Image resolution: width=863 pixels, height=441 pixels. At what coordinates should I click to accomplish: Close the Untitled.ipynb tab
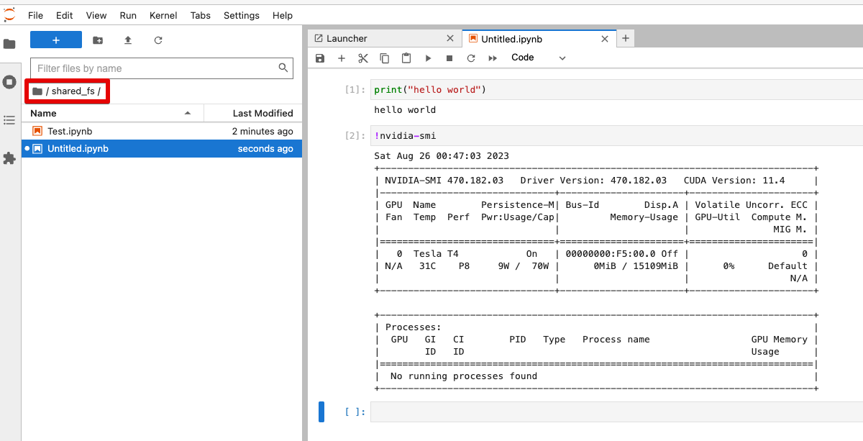(x=606, y=38)
